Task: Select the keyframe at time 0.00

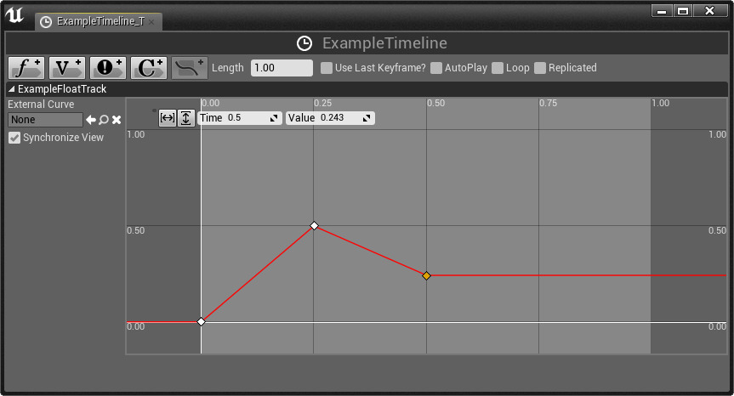Action: point(202,322)
